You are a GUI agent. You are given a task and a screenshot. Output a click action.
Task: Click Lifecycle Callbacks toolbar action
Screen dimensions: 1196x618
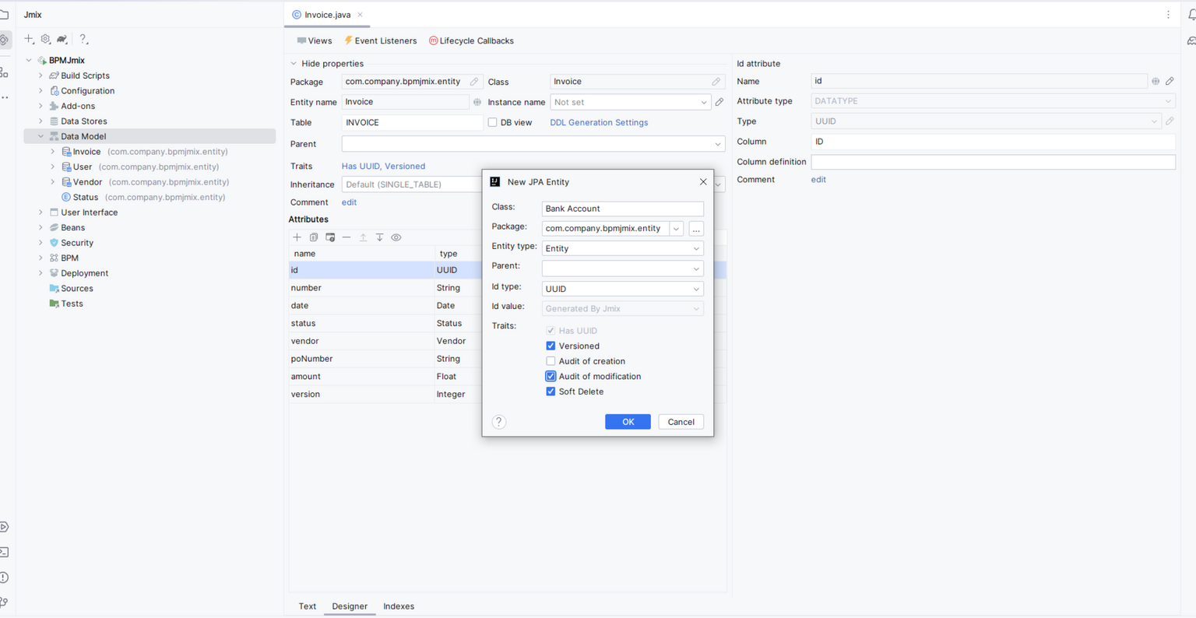[471, 40]
